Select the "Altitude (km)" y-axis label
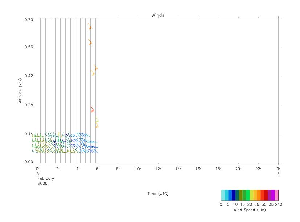The width and height of the screenshot is (300, 222). coord(20,91)
